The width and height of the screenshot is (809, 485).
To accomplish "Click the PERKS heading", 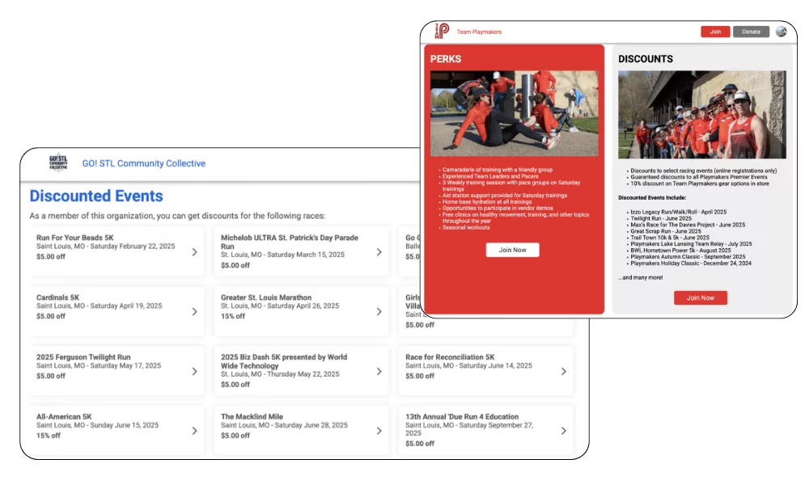I will (446, 59).
